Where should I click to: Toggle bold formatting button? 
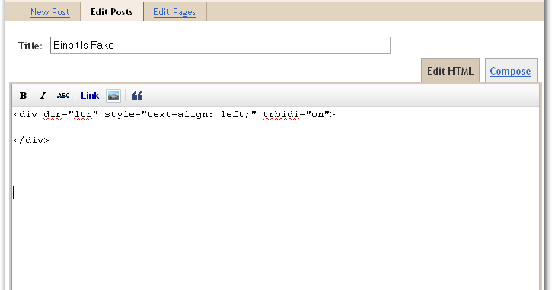24,96
